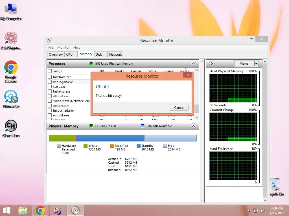289x216 pixels.
Task: Open the Clone Hero desktop shortcut
Action: pyautogui.click(x=11, y=128)
